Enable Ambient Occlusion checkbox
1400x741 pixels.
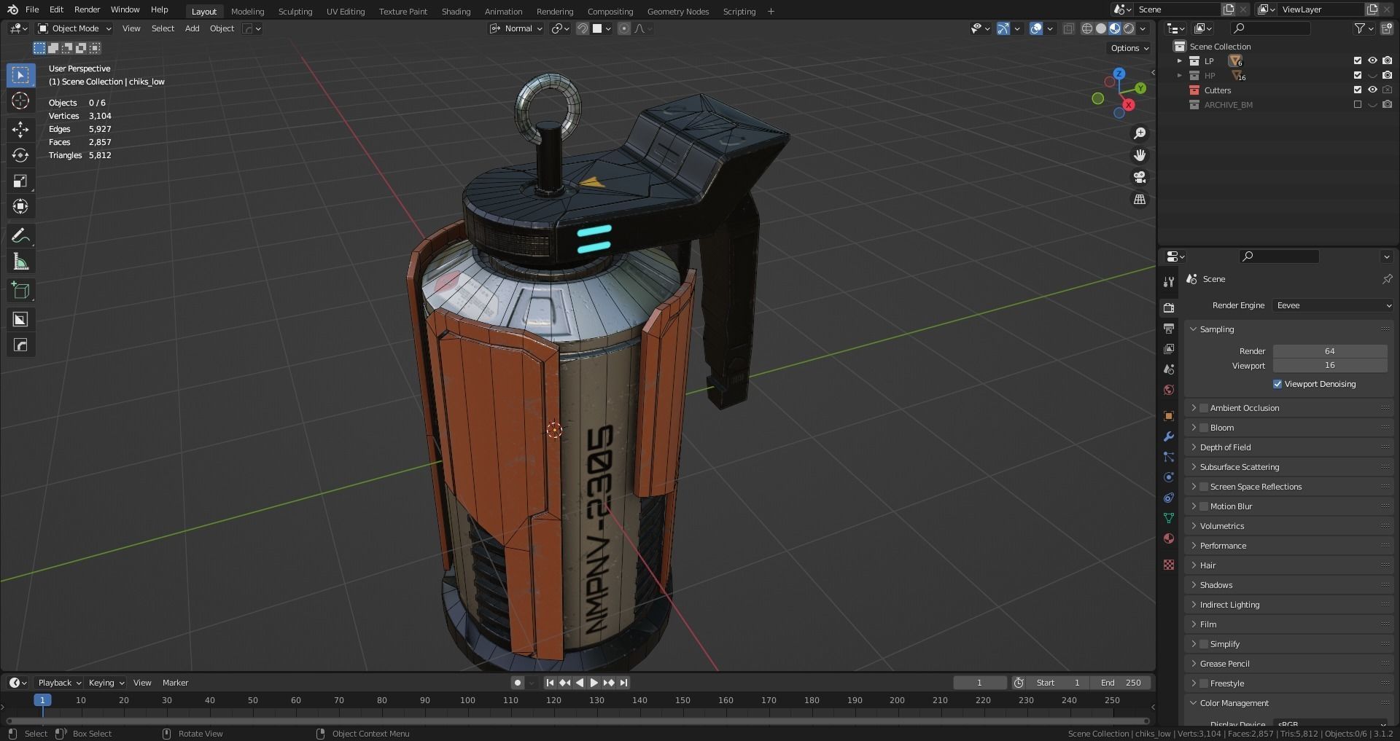(1204, 408)
